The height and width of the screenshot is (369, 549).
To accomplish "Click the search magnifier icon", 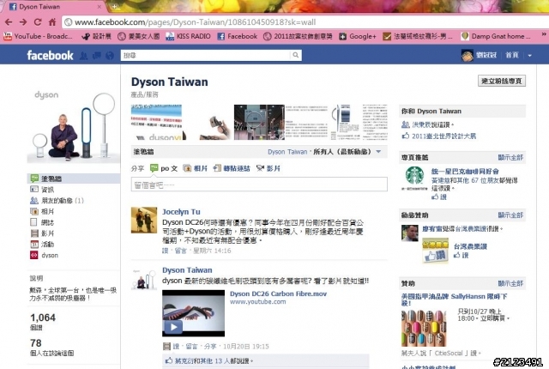I will coord(296,55).
